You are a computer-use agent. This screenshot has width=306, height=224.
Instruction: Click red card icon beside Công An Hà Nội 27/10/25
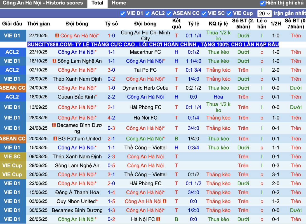click(57, 36)
